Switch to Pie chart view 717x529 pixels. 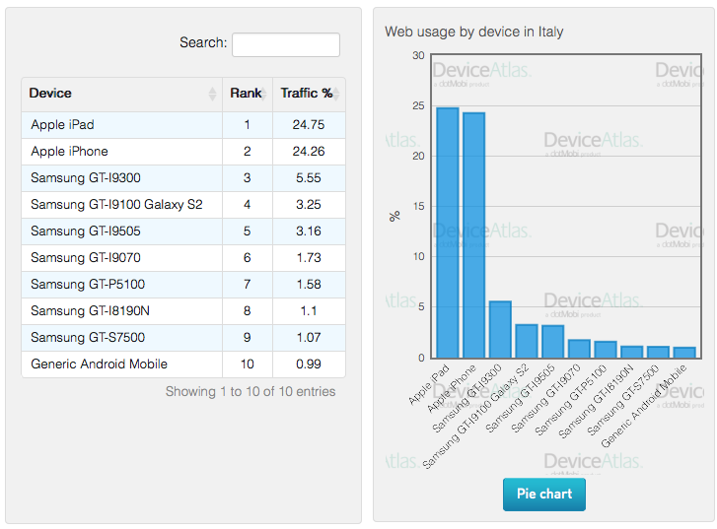(x=543, y=494)
